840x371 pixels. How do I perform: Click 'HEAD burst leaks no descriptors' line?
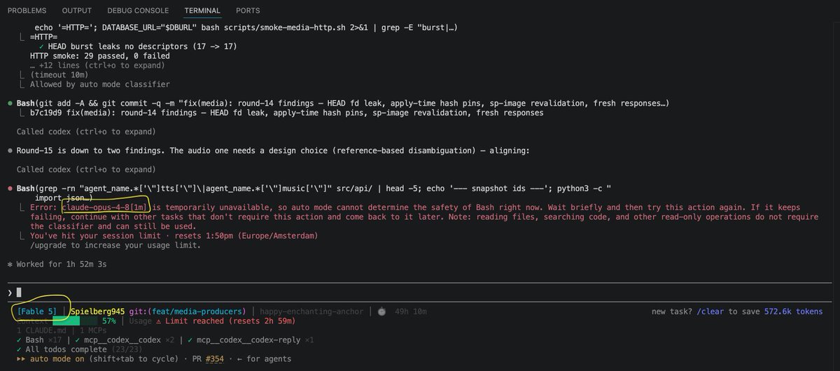[142, 46]
